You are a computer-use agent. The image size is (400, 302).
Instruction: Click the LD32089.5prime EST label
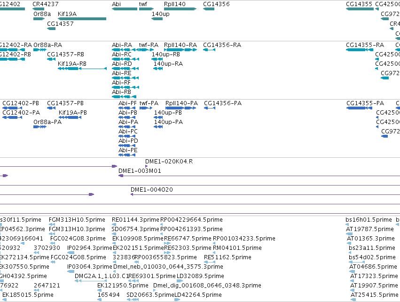click(200, 276)
